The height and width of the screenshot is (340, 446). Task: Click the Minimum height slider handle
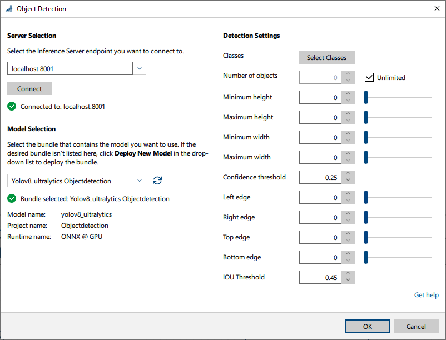pos(366,97)
